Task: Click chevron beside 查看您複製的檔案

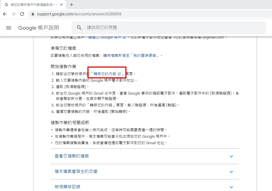Action: tap(231, 157)
